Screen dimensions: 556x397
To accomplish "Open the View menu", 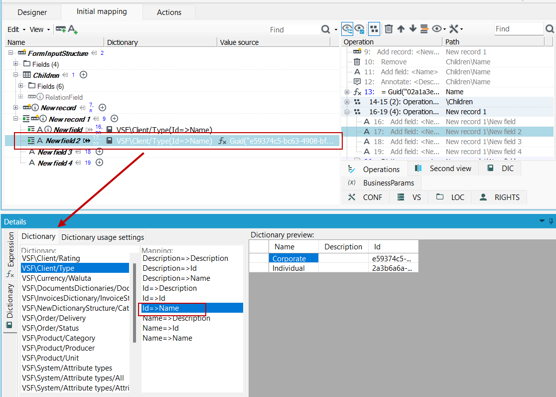I will click(40, 29).
